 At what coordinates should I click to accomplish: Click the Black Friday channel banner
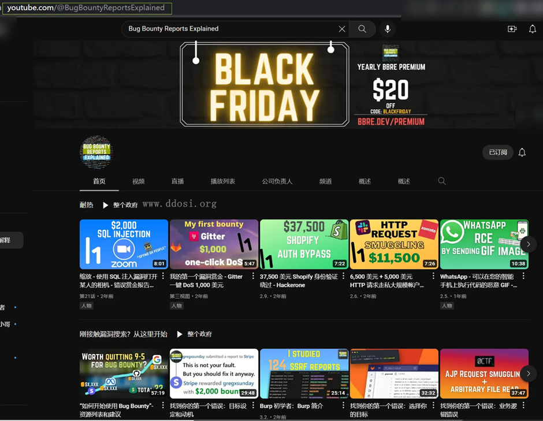288,85
